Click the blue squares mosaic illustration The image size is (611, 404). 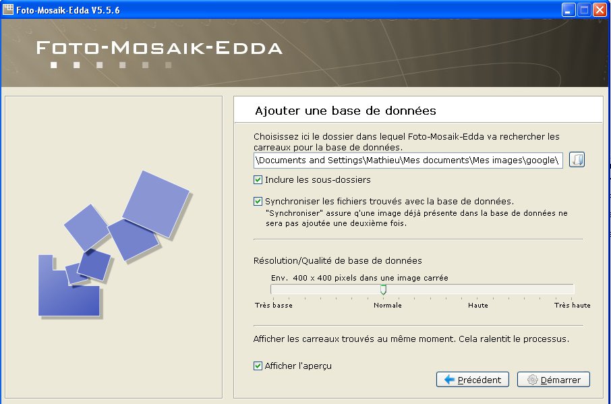[x=114, y=245]
